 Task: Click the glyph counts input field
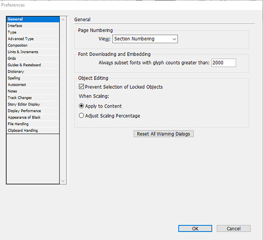click(x=224, y=63)
